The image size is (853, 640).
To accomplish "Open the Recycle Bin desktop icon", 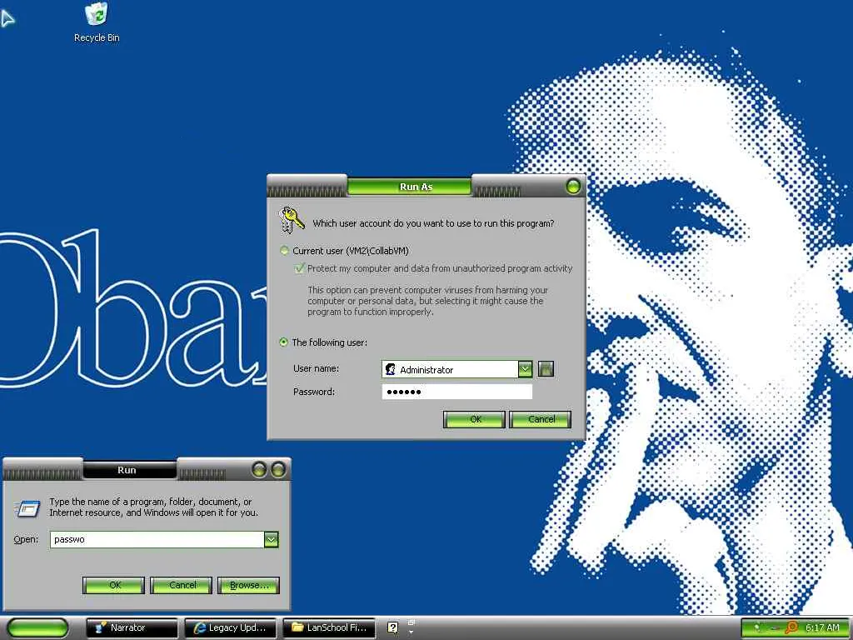I will click(97, 22).
